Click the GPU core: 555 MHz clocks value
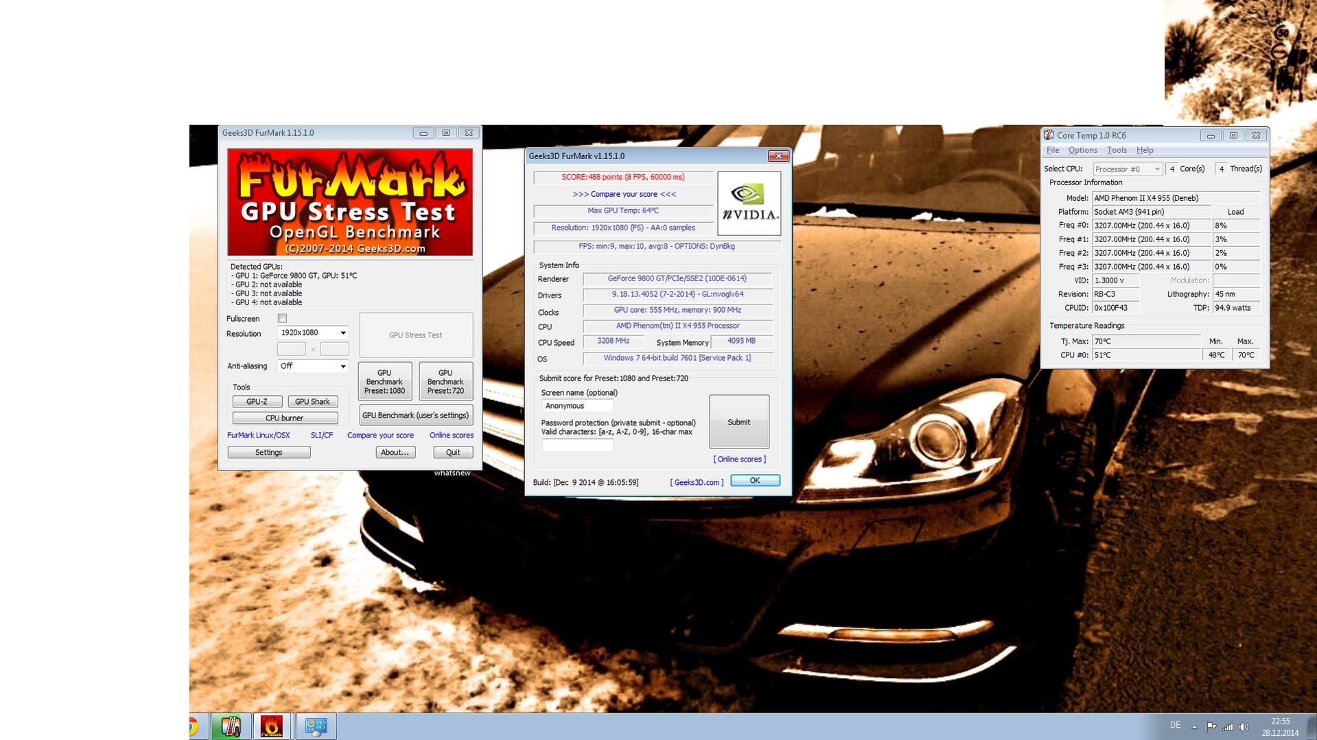1317x740 pixels. click(677, 310)
